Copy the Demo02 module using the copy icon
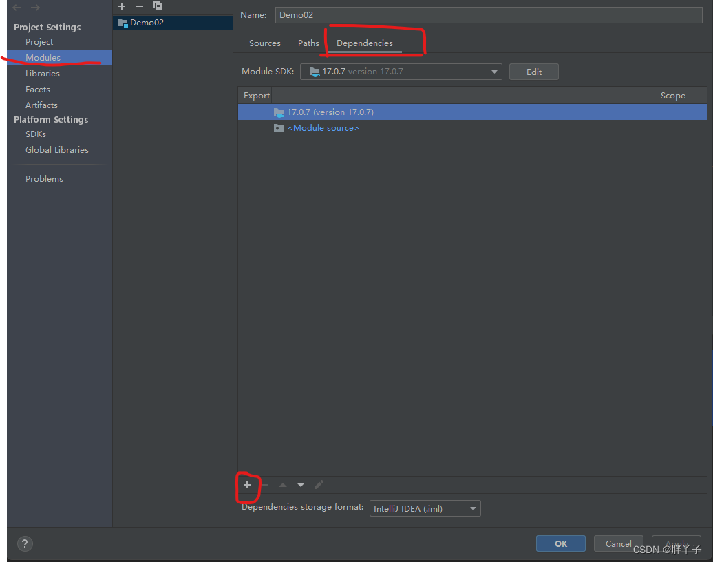Screen dimensions: 713x562 [157, 6]
